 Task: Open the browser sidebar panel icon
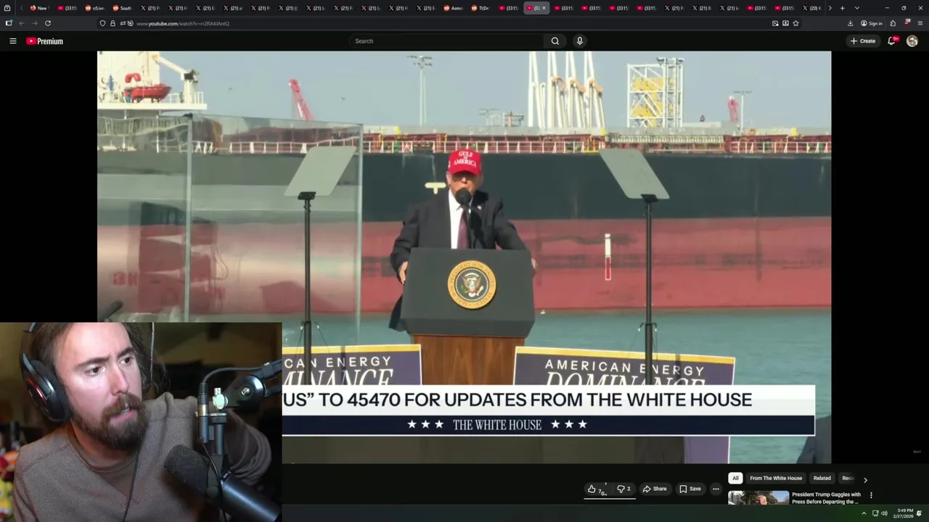coord(9,23)
